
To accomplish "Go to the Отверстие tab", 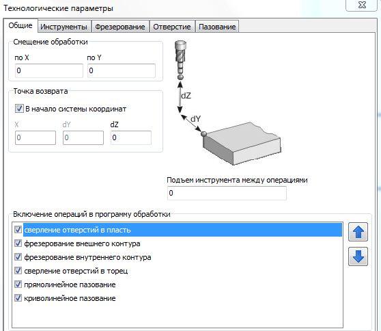I will click(172, 27).
